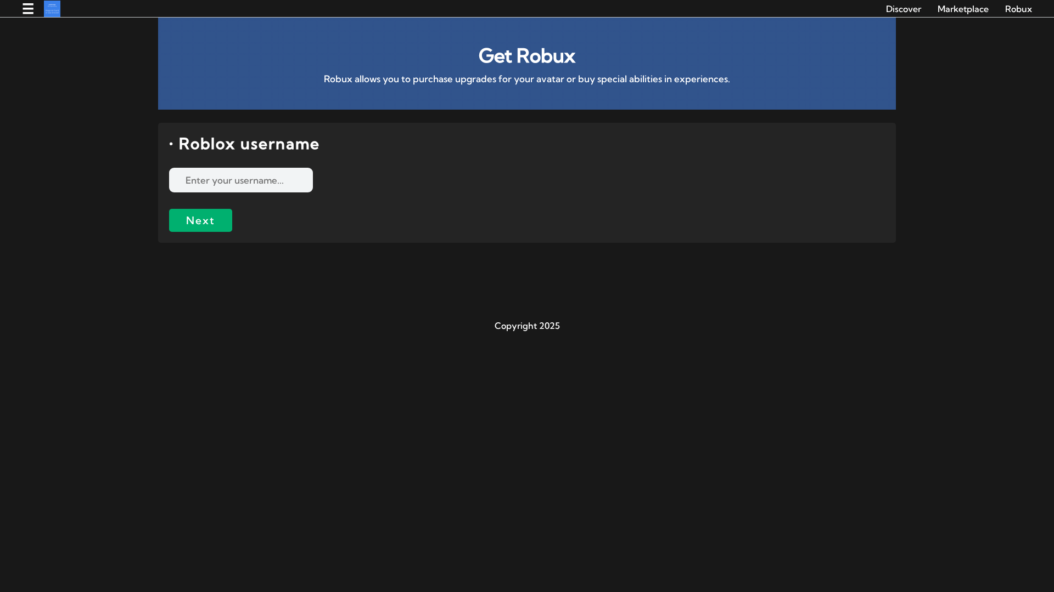Click the green Next button
1054x592 pixels.
[x=200, y=220]
